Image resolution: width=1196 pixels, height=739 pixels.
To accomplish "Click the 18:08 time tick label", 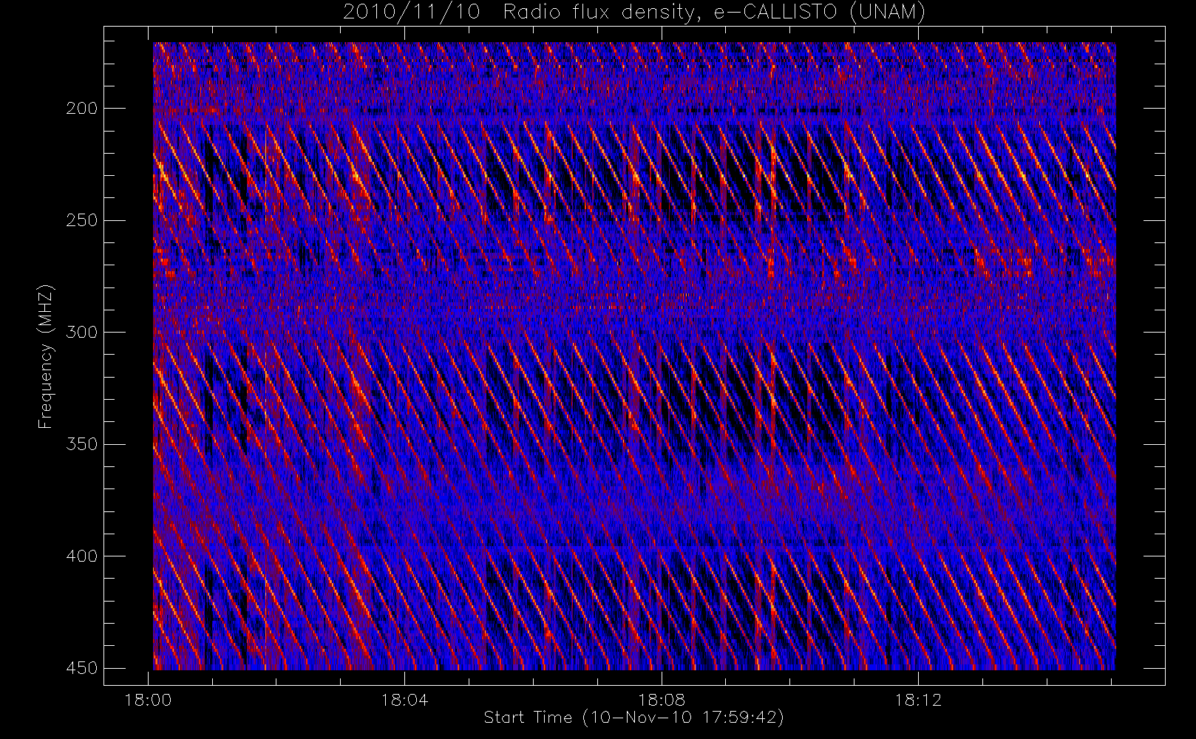I will point(662,700).
